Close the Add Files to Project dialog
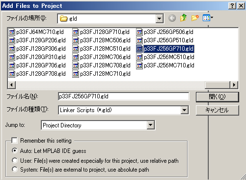The width and height of the screenshot is (246, 180). 241,6
